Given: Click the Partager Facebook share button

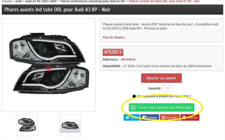Looking at the screenshot, I should click(150, 117).
